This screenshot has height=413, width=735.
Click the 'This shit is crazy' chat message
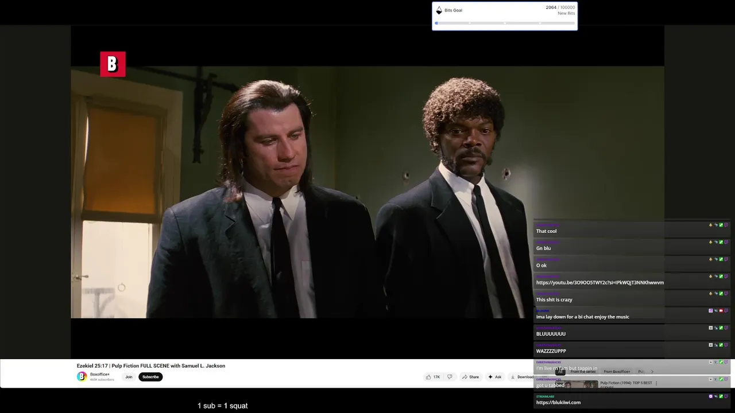pos(554,299)
